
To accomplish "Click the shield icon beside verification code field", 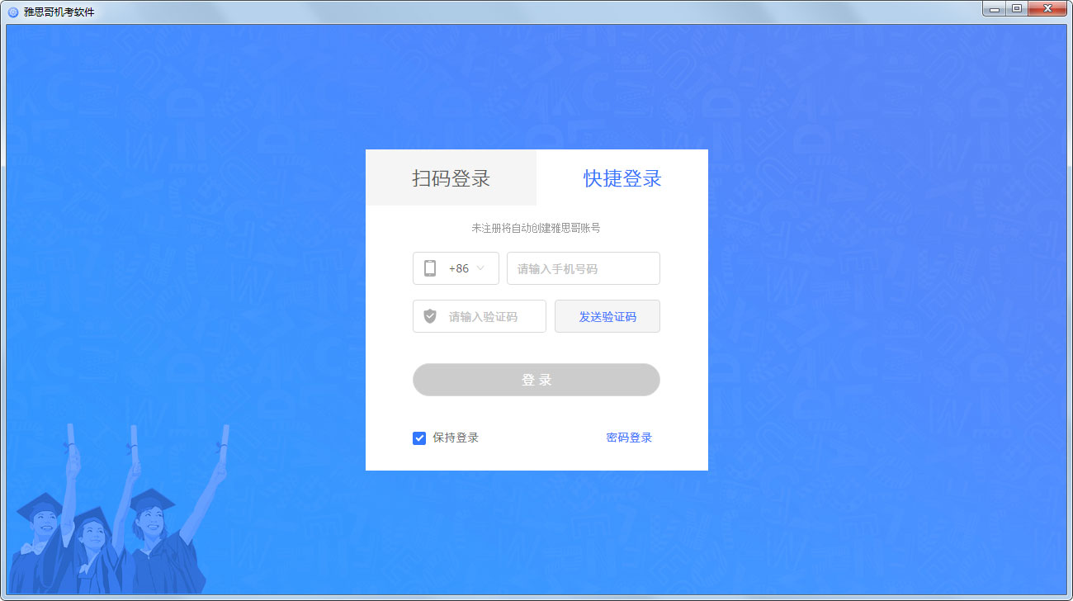I will (430, 316).
